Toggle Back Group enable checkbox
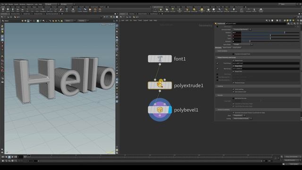The width and height of the screenshot is (302, 170). click(x=217, y=68)
